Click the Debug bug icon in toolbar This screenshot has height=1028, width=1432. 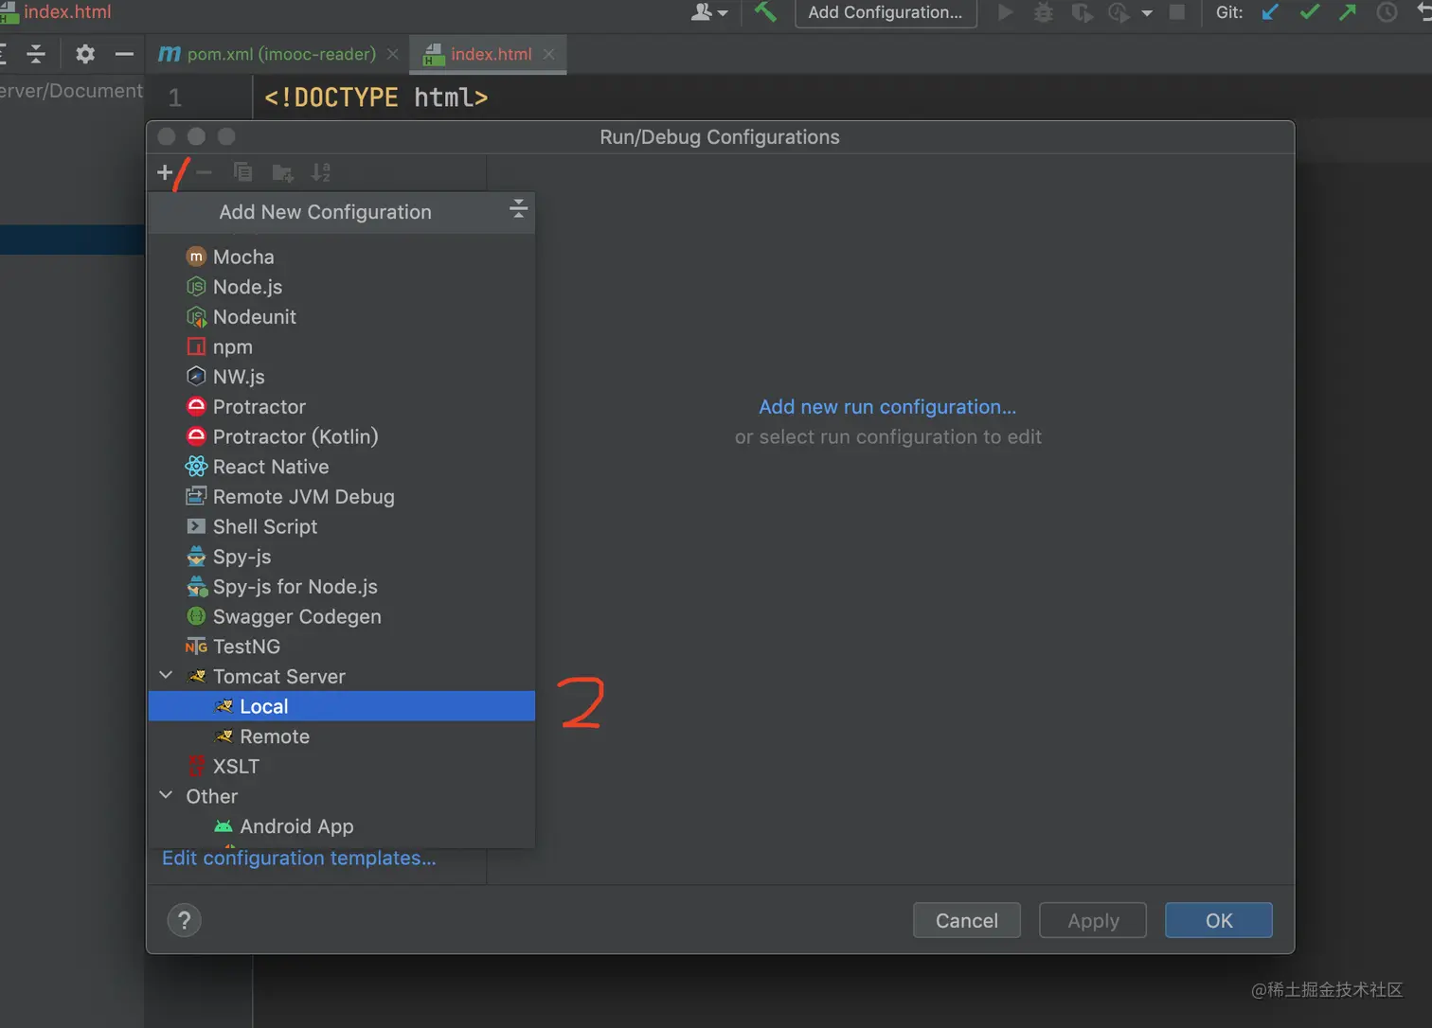click(1043, 12)
